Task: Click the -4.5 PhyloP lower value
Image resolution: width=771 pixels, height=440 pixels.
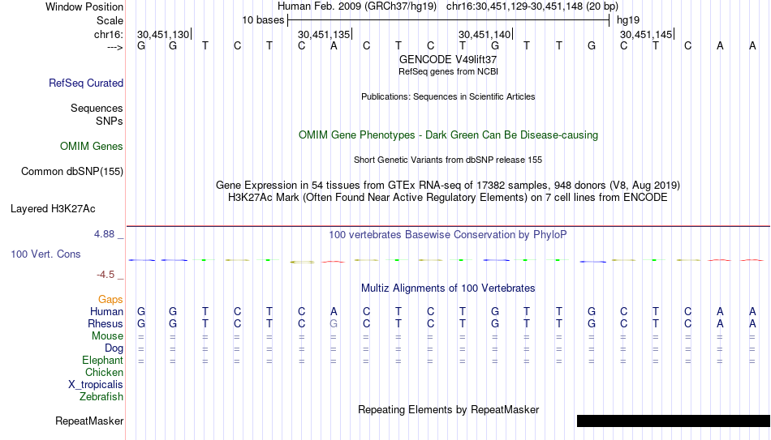Action: (106, 275)
